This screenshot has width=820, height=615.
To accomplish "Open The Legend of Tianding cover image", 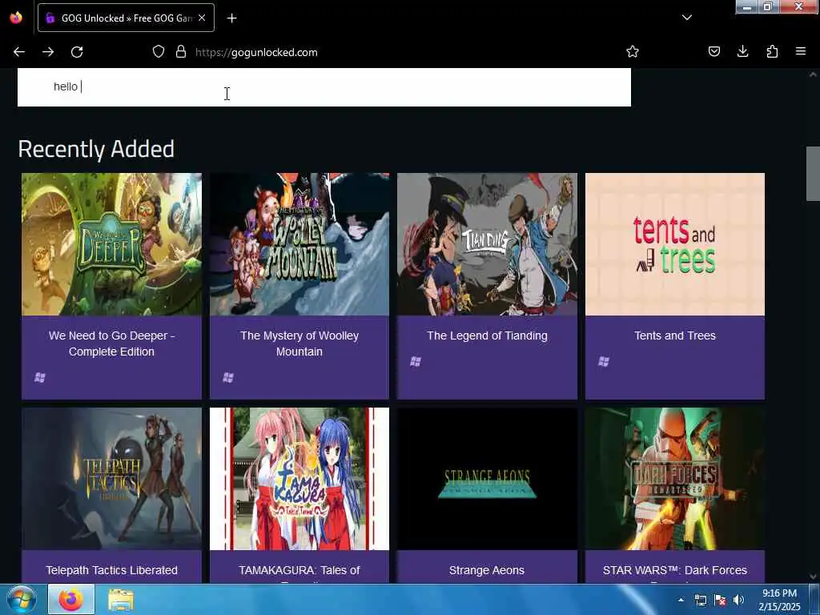I will 487,244.
